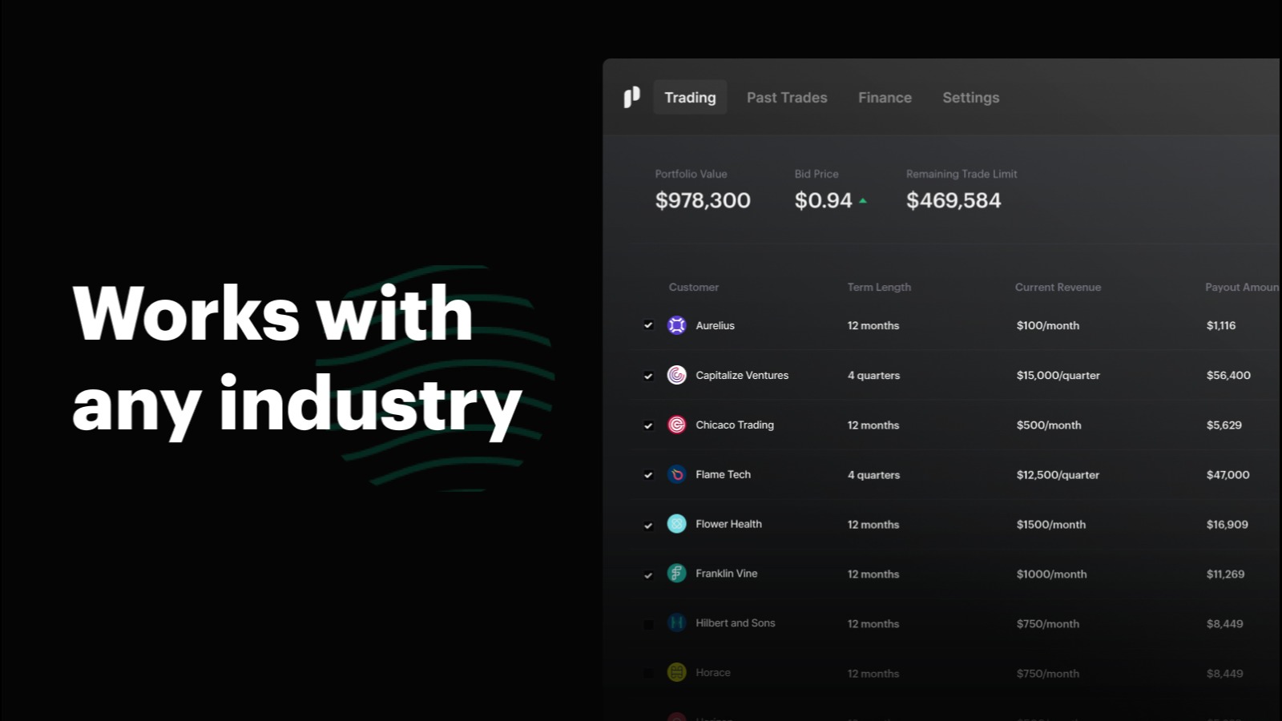Screen dimensions: 1282x721
Task: Click the app logo in the header
Action: click(632, 97)
